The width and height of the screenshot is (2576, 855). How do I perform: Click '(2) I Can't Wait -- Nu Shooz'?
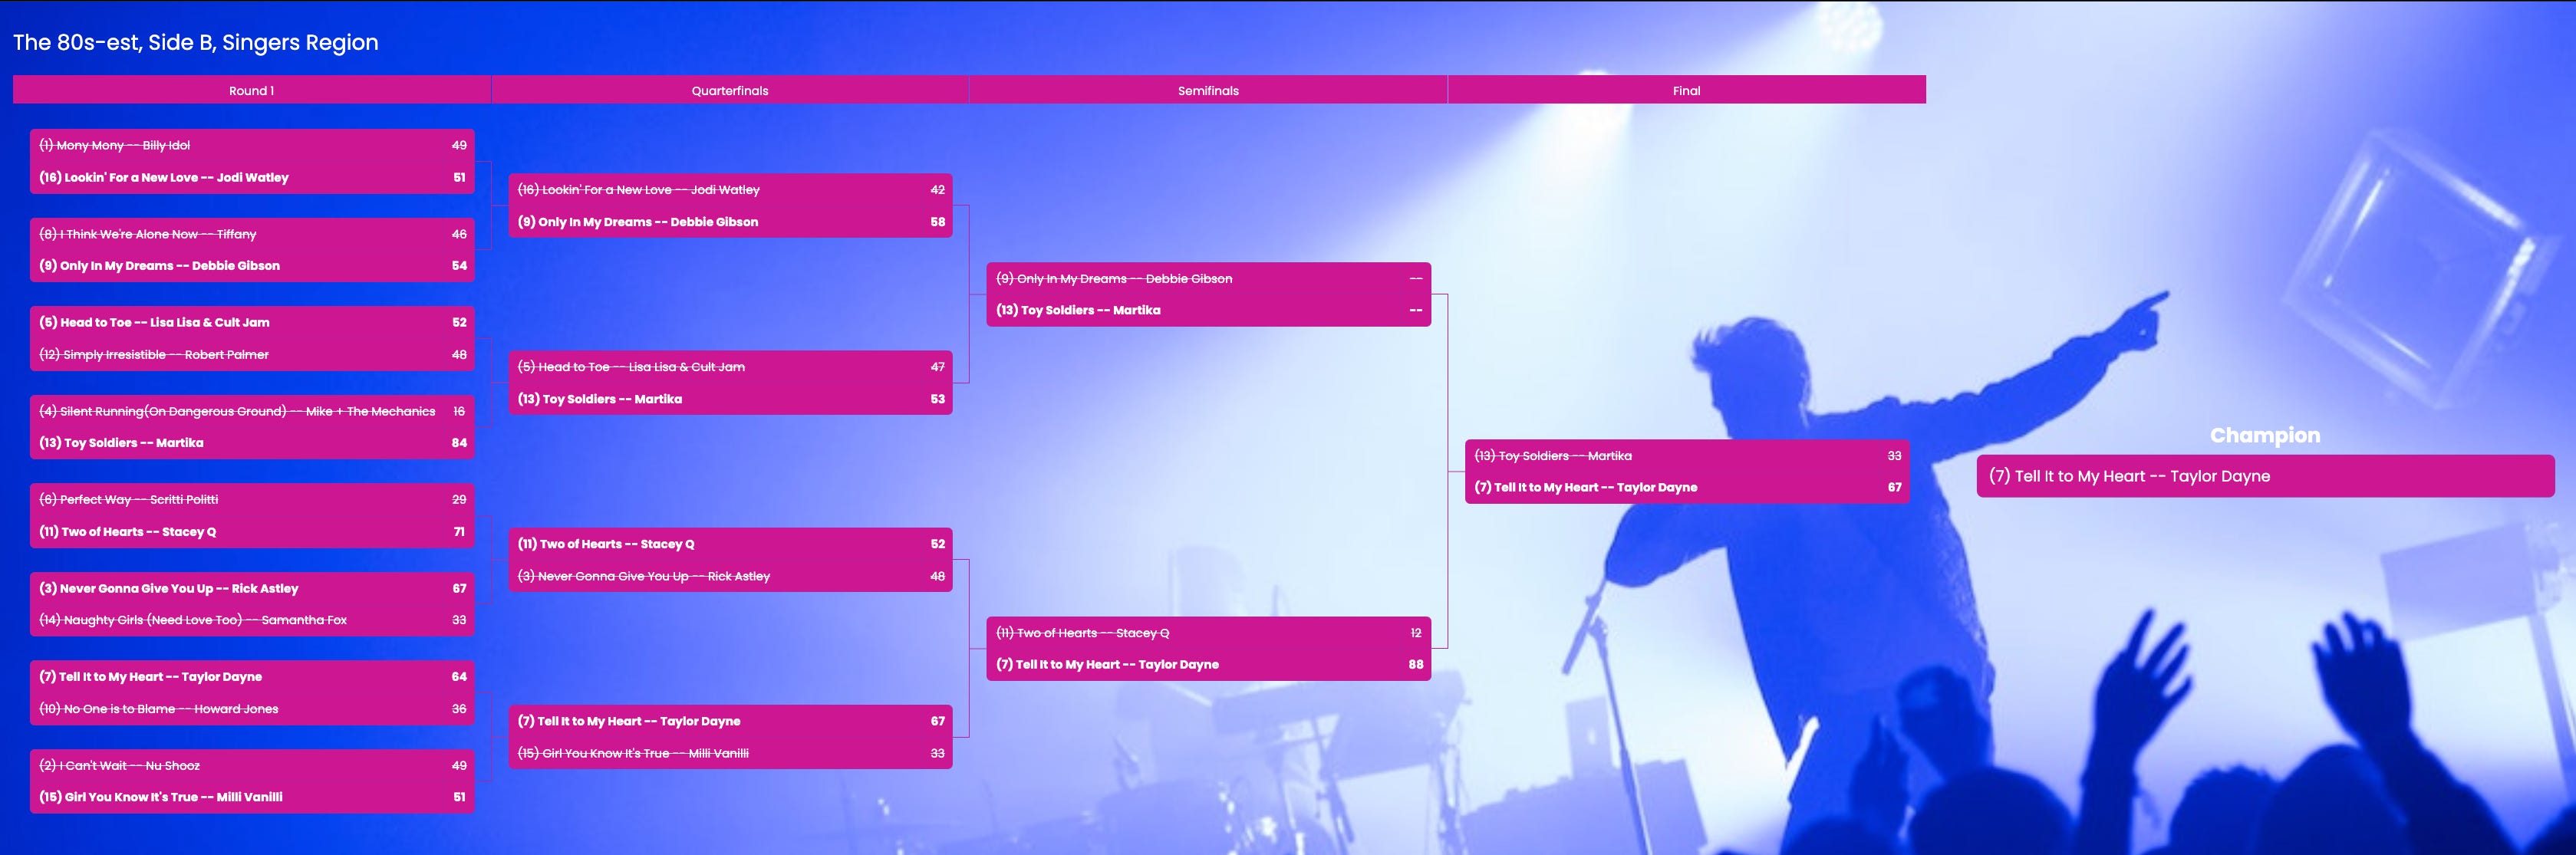point(252,765)
